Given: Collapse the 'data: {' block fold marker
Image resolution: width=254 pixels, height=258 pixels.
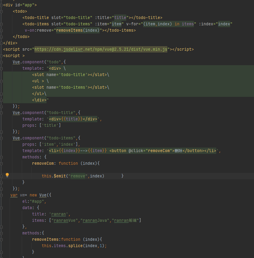Looking at the screenshot, I should pos(1,208).
